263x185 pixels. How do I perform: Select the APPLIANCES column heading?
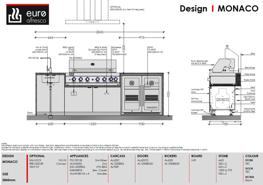point(80,156)
